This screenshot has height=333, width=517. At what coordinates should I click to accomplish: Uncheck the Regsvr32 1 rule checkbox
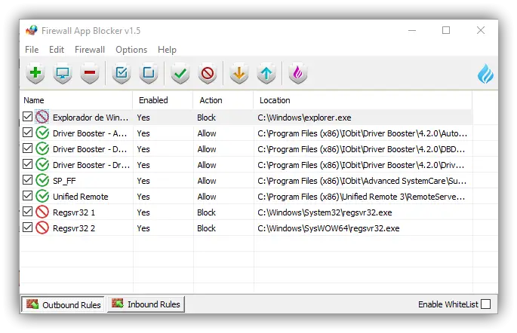(x=28, y=211)
